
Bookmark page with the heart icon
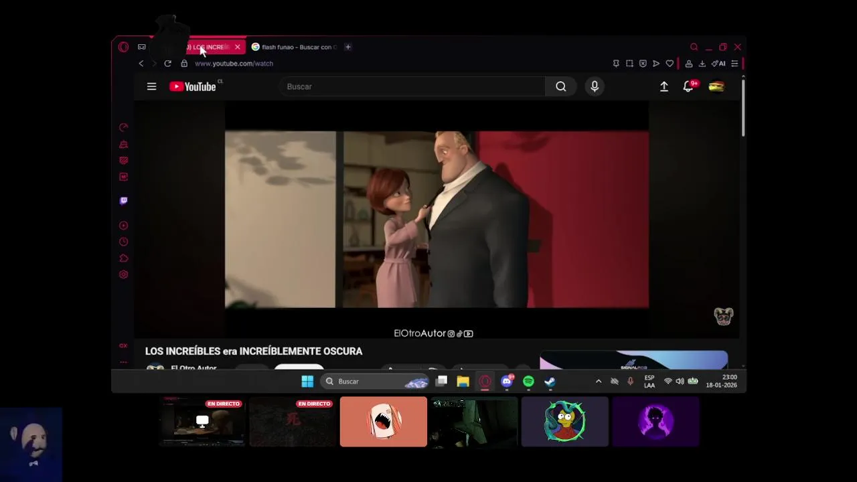pyautogui.click(x=670, y=64)
